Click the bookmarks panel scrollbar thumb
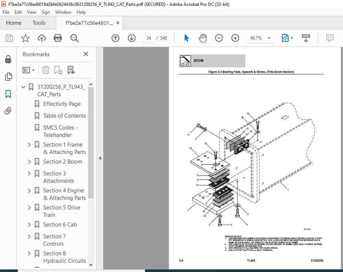The width and height of the screenshot is (343, 272). 91,143
